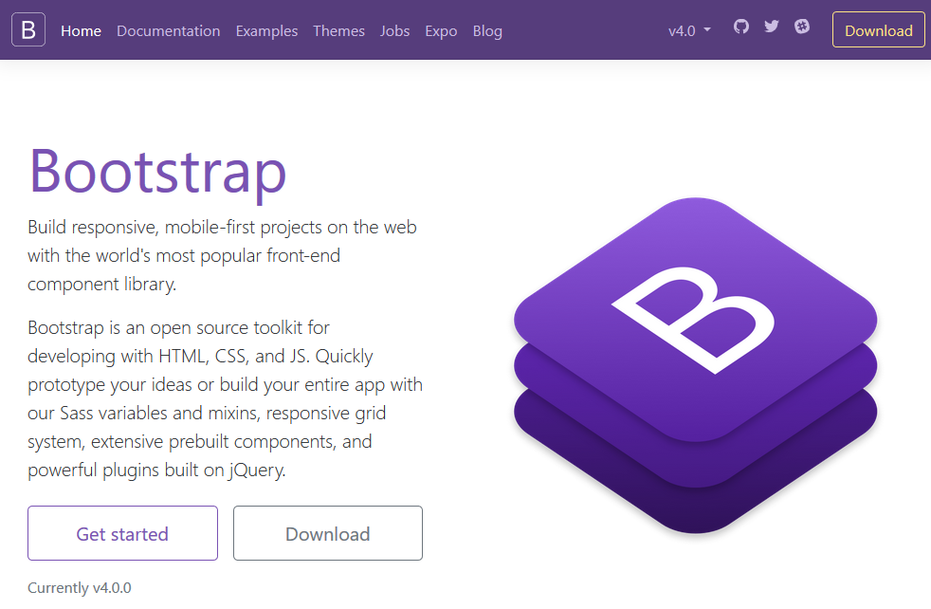Open Themes nav item
The height and width of the screenshot is (609, 931).
tap(339, 31)
